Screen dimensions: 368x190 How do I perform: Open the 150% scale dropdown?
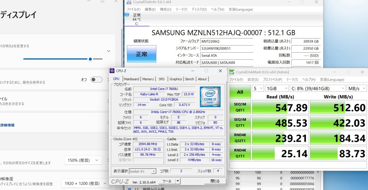(x=83, y=160)
